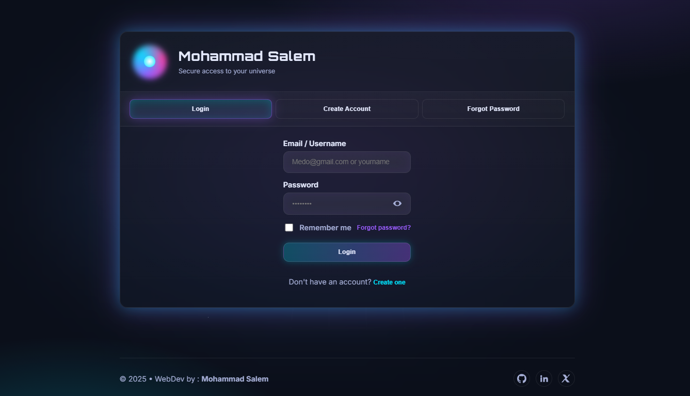This screenshot has width=690, height=396.
Task: Open the LinkedIn icon in footer
Action: pos(544,378)
